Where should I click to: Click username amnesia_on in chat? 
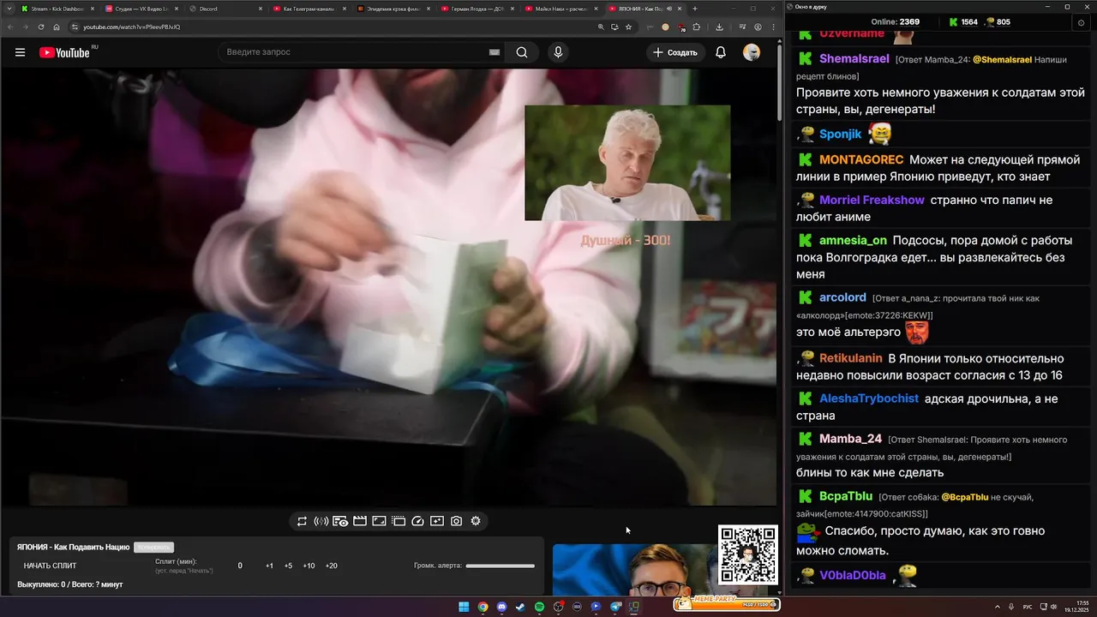pyautogui.click(x=853, y=240)
